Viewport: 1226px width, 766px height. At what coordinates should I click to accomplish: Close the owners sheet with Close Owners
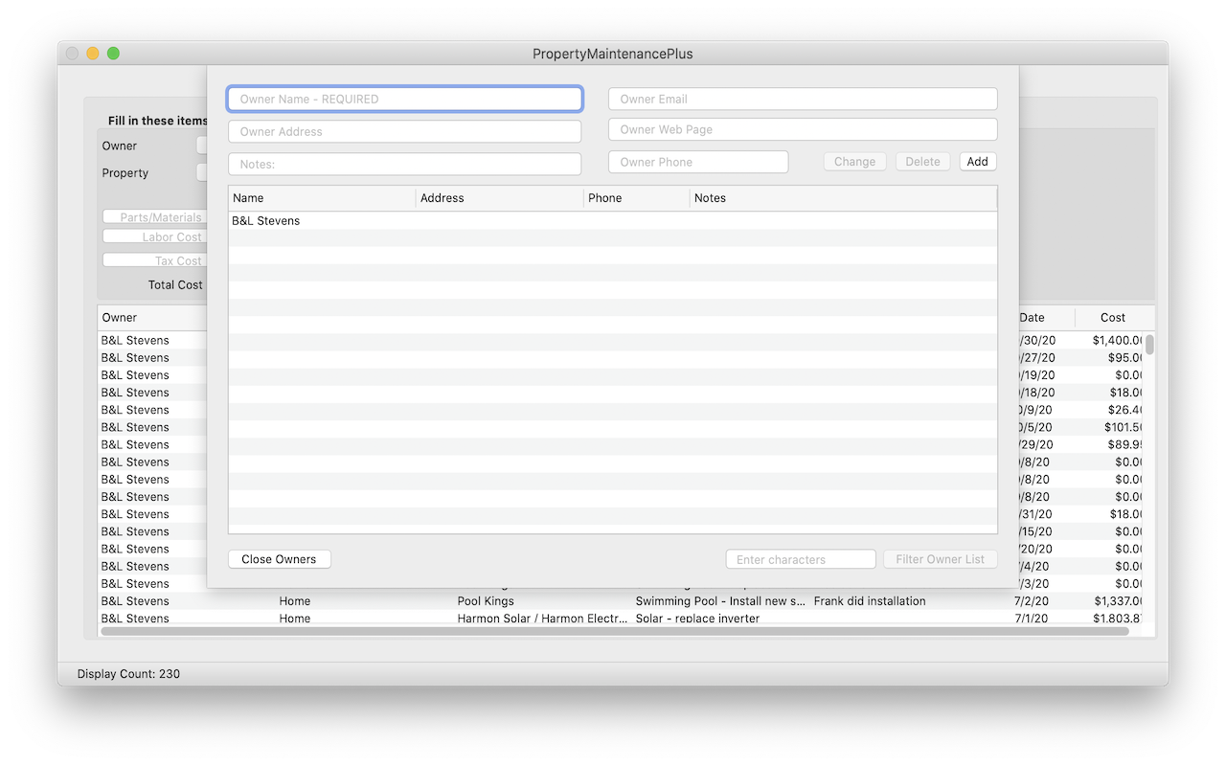[279, 559]
